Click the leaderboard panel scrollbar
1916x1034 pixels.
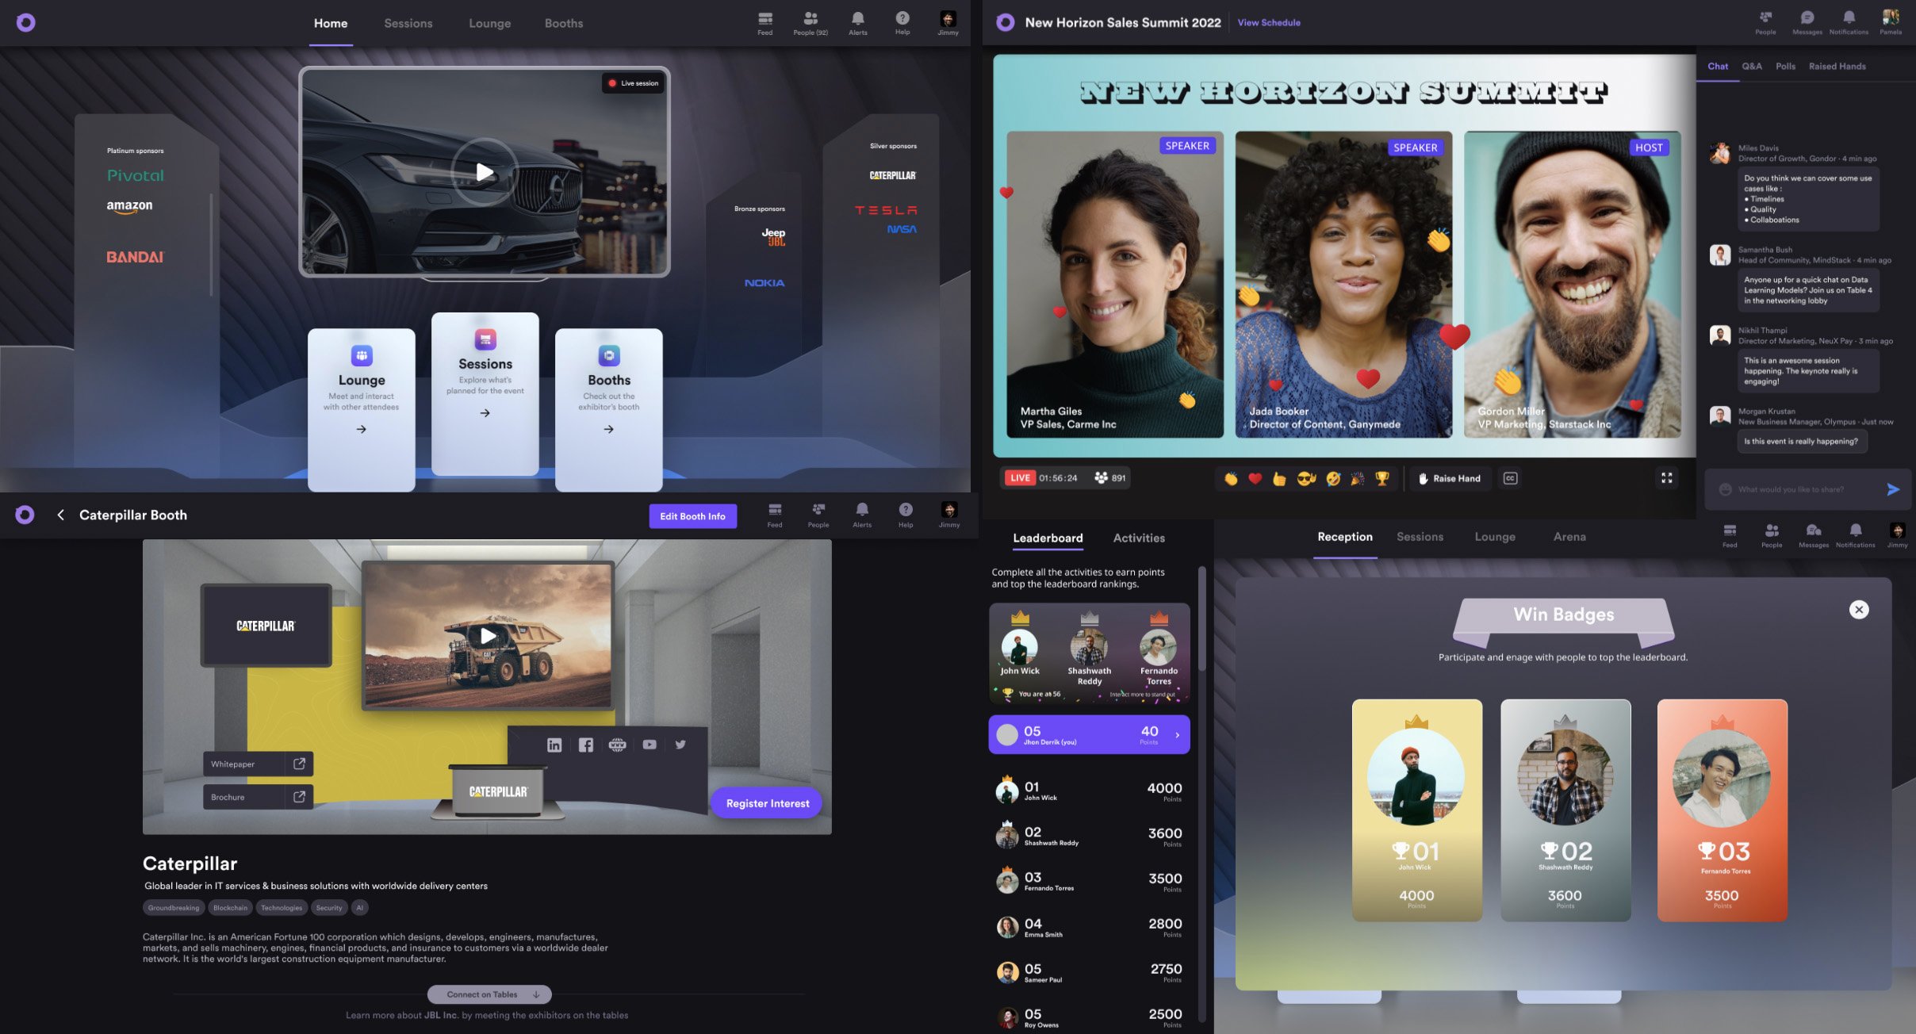coord(1202,618)
